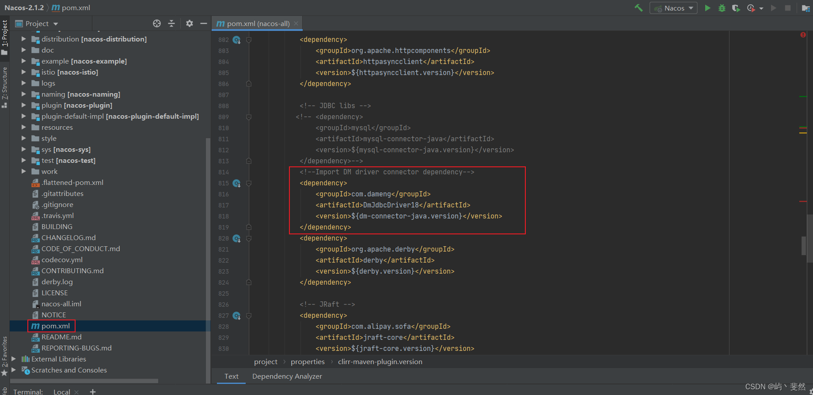Switch to the Text editor tab

pyautogui.click(x=231, y=376)
